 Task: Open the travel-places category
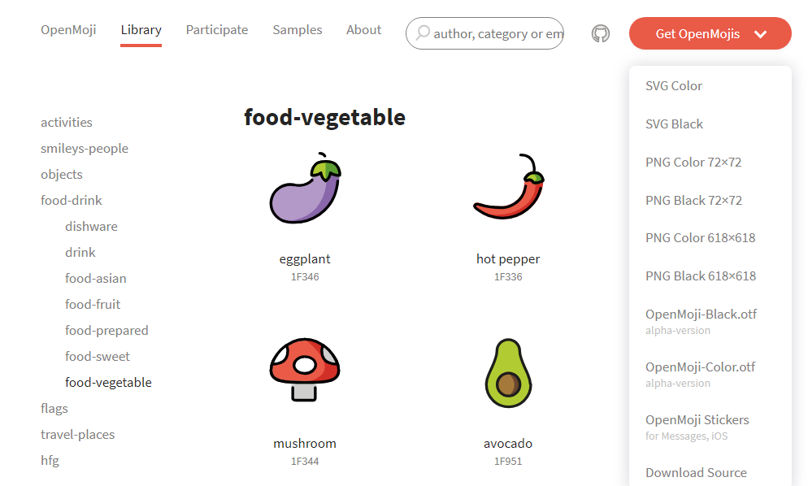[78, 435]
